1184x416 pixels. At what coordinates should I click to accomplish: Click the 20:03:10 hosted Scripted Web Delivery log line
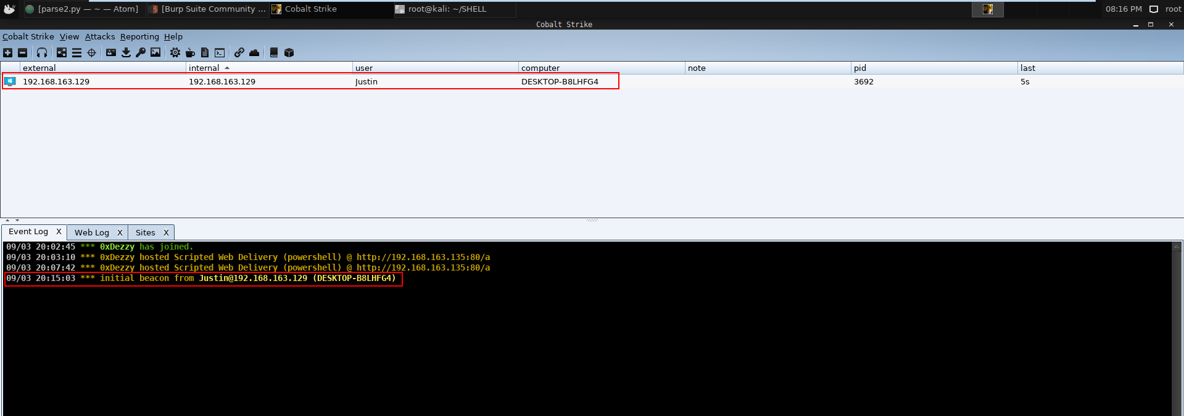click(x=248, y=257)
